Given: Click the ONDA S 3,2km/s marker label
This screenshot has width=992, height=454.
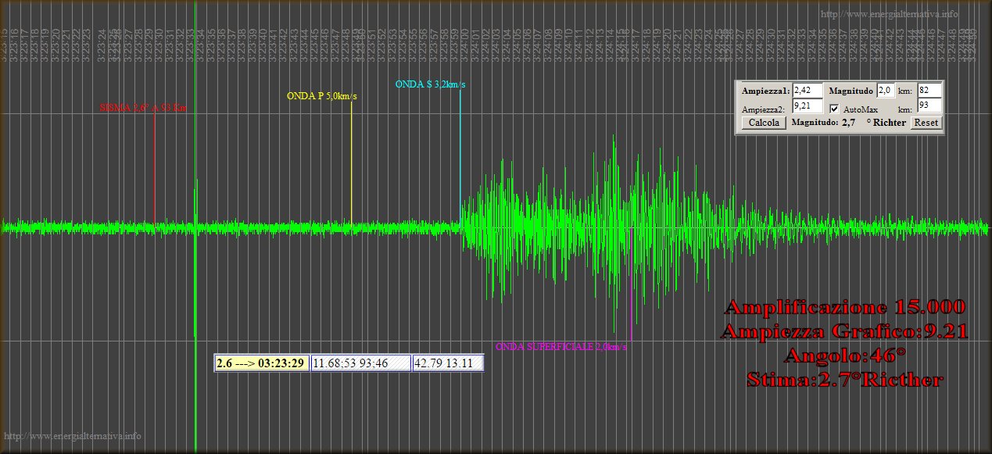Looking at the screenshot, I should 431,84.
